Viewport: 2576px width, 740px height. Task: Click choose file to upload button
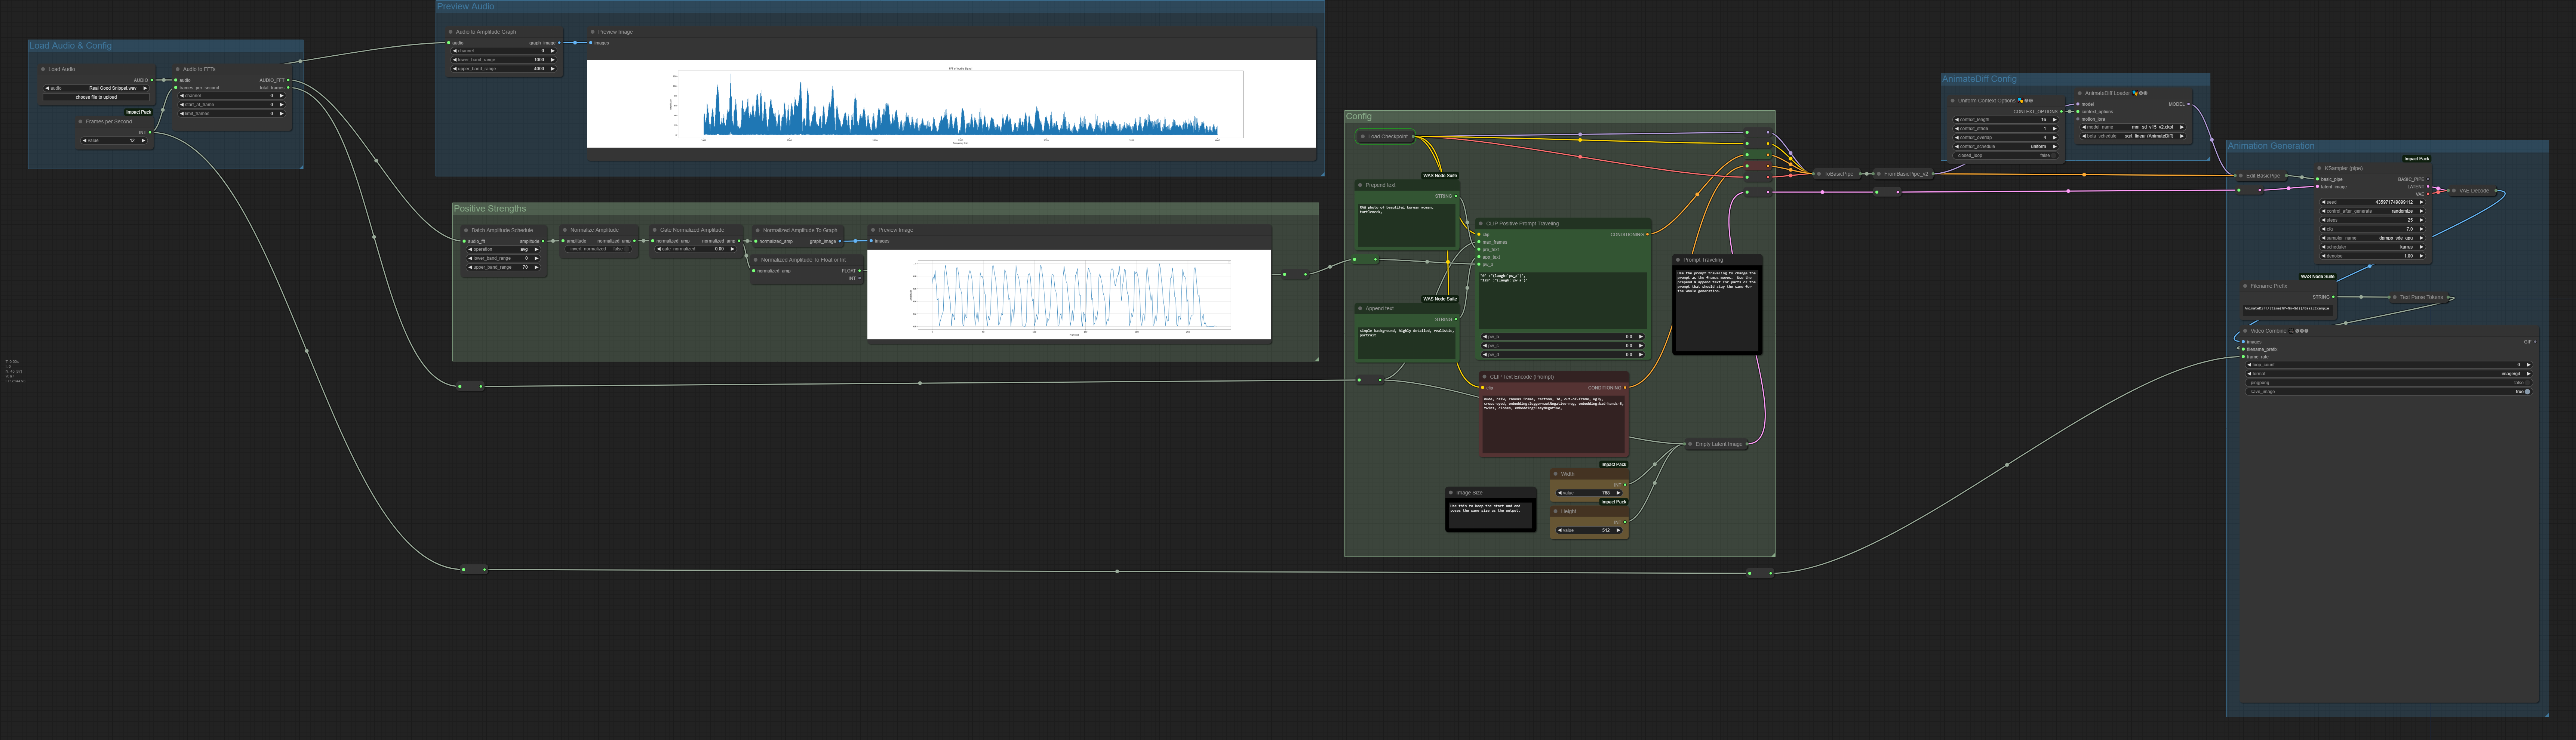click(96, 97)
